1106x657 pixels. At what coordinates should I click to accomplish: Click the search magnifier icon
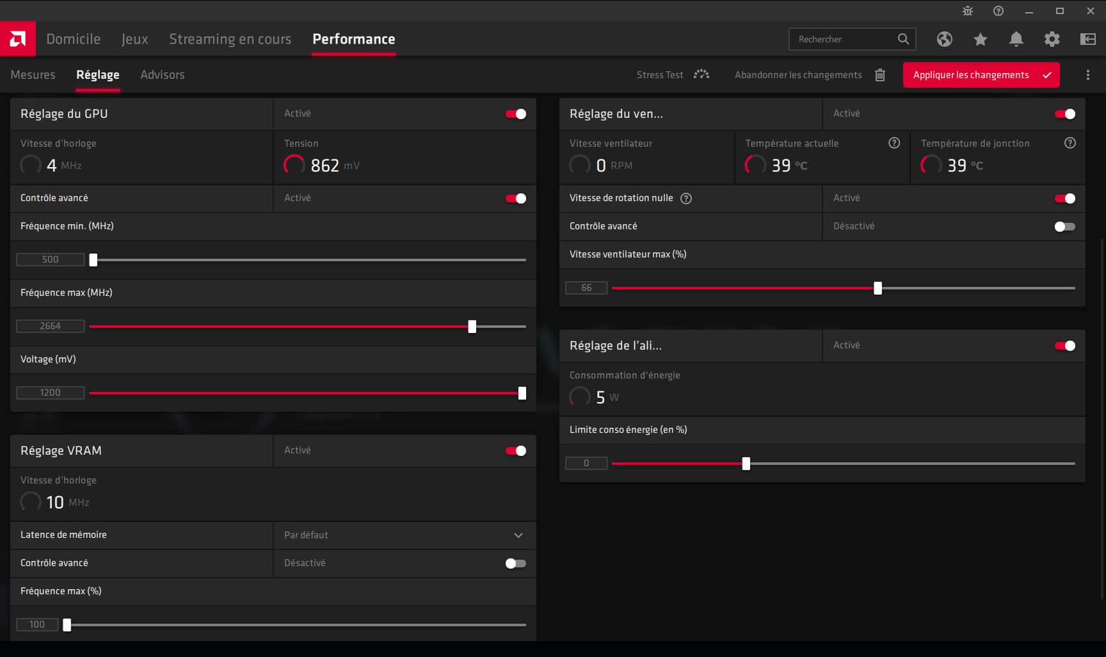(x=903, y=39)
